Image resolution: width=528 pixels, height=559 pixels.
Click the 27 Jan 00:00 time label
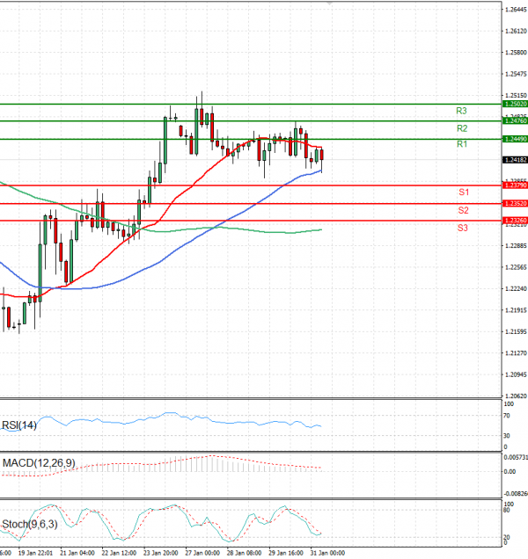click(x=202, y=553)
